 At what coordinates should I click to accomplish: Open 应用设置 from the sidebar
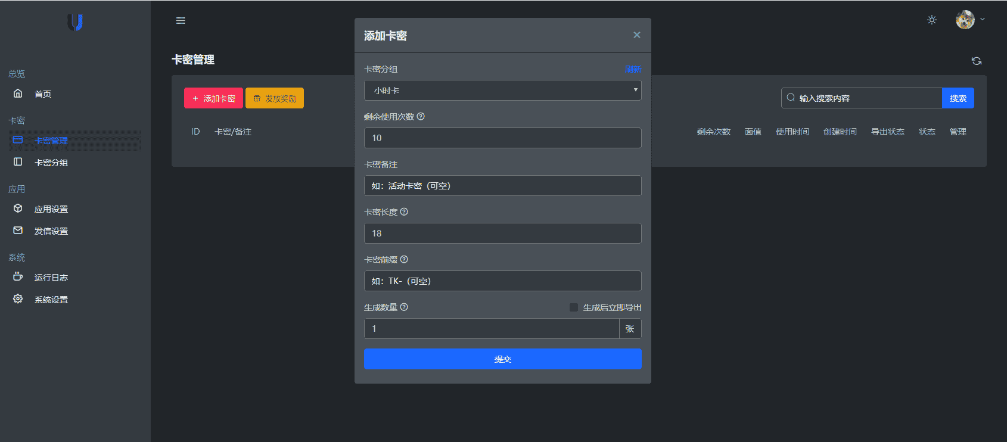[51, 209]
